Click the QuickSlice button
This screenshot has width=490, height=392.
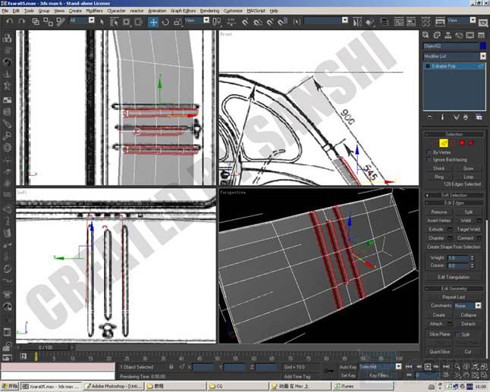coord(439,352)
